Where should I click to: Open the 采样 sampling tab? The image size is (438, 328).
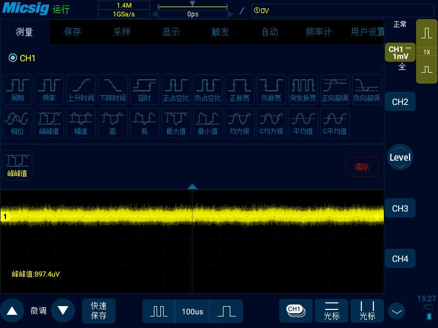click(x=122, y=32)
